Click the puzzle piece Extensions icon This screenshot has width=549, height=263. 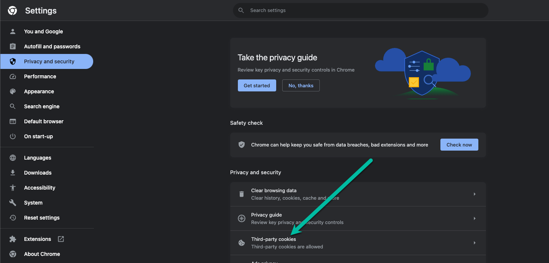[x=13, y=239]
